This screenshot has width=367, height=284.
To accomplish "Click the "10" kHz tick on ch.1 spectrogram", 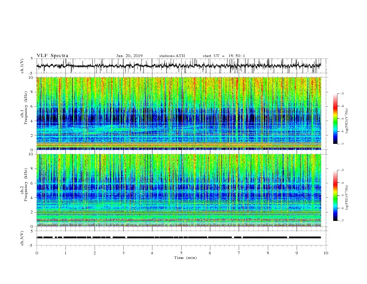I will coord(32,77).
